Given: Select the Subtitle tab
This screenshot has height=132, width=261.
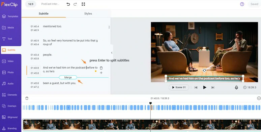Looking at the screenshot, I should [43, 13].
